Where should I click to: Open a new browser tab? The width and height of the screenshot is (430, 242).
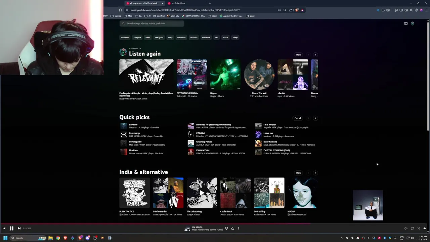pyautogui.click(x=210, y=3)
